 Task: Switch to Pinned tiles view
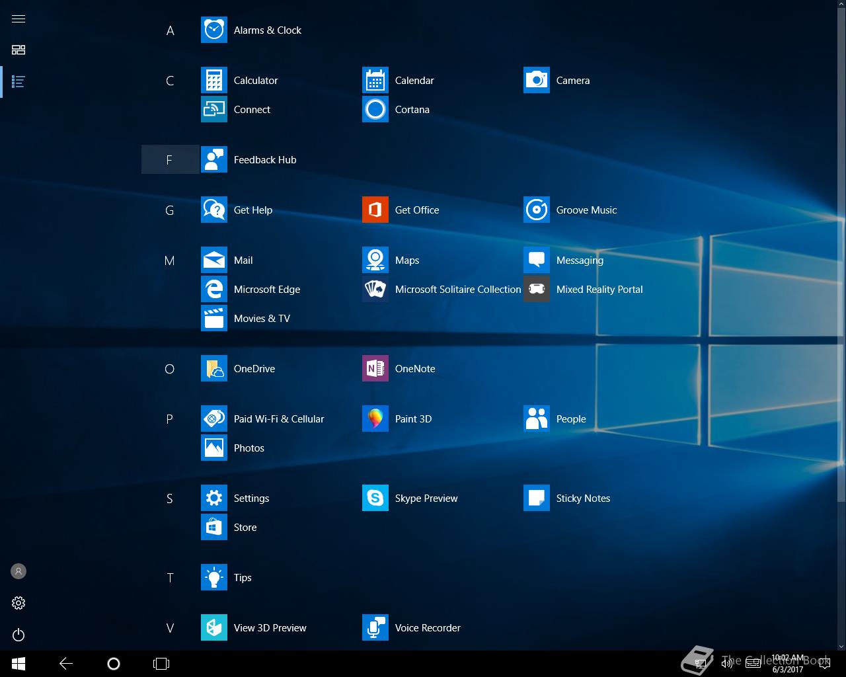(x=19, y=50)
